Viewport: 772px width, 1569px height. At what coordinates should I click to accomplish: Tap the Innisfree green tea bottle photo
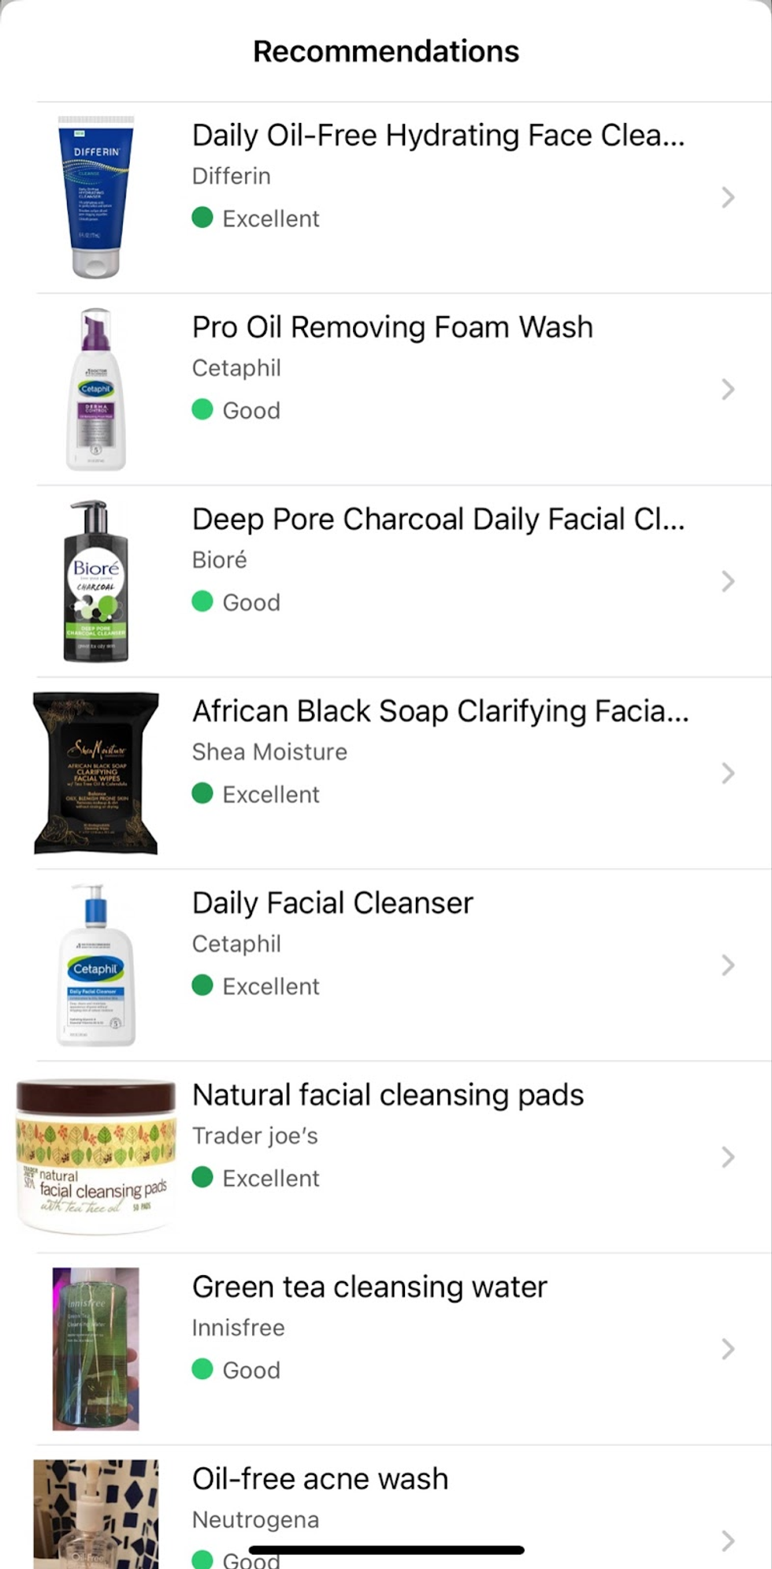(95, 1349)
